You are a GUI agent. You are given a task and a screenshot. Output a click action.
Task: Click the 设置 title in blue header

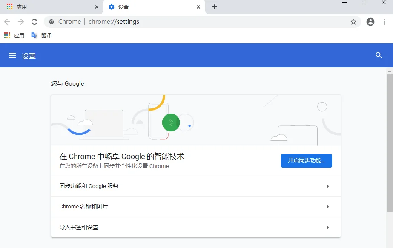(29, 56)
